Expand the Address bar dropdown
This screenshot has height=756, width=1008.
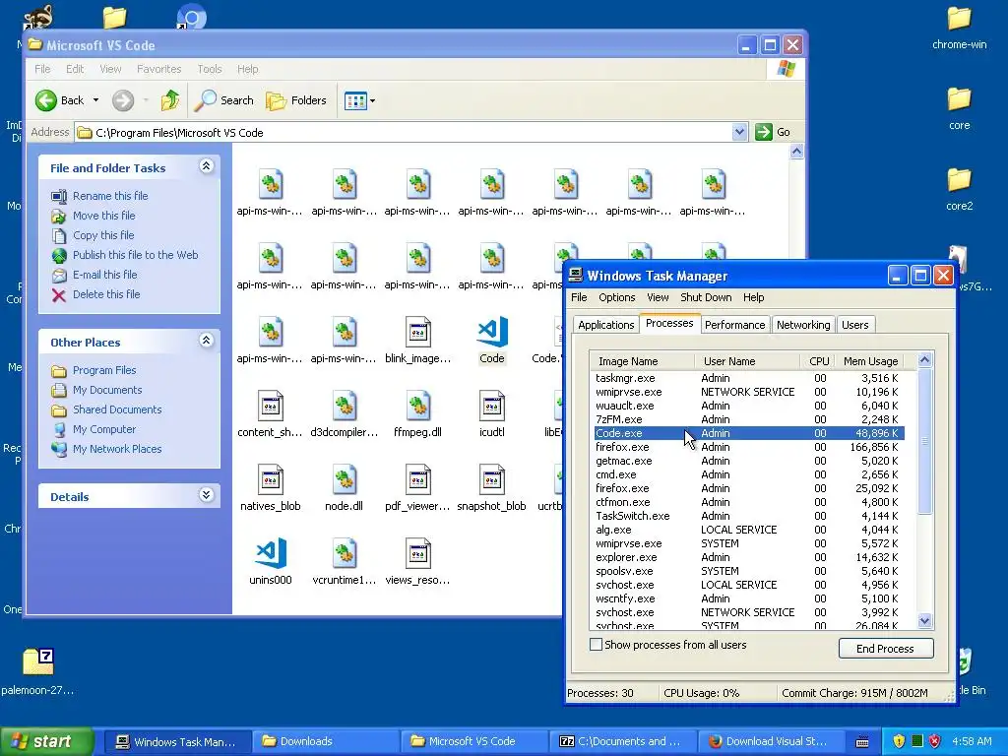[x=739, y=132]
